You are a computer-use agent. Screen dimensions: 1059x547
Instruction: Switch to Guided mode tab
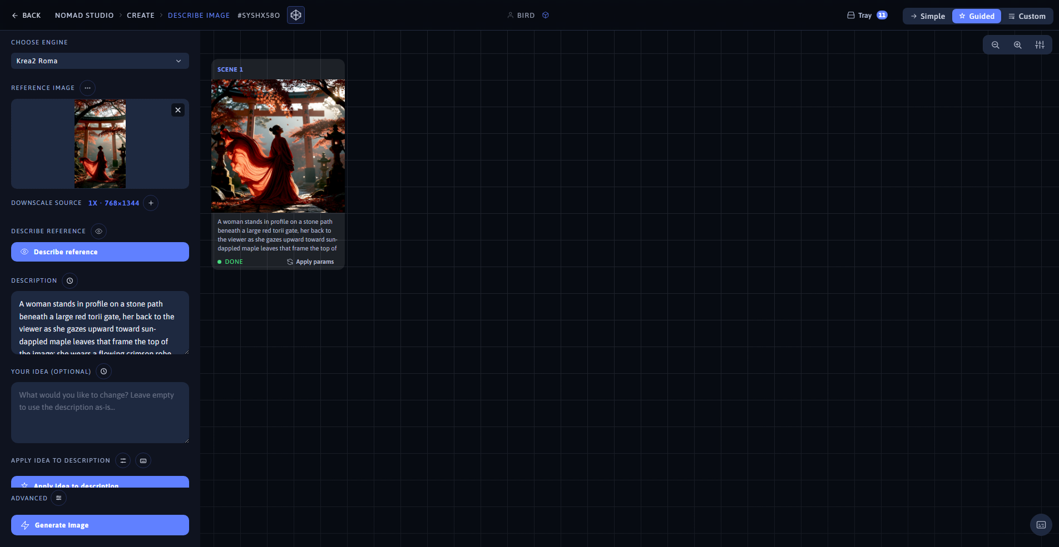point(977,16)
